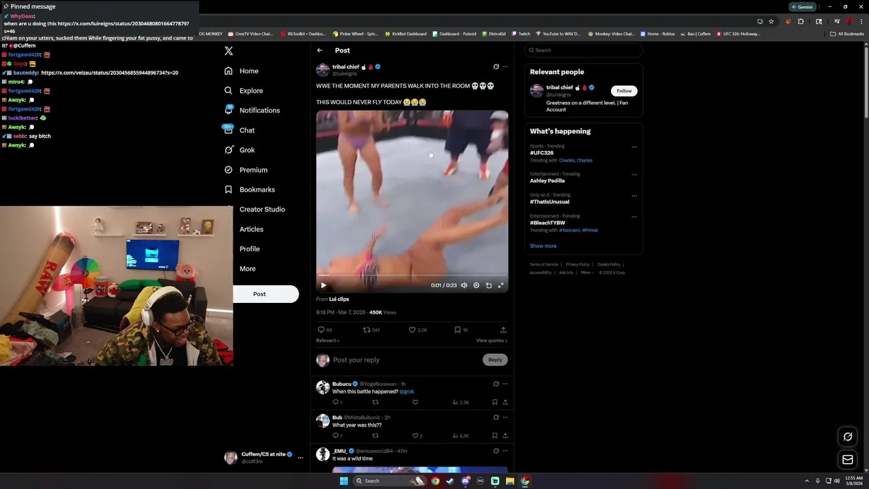This screenshot has height=489, width=869.
Task: Open Premium in the sidebar
Action: pyautogui.click(x=246, y=170)
